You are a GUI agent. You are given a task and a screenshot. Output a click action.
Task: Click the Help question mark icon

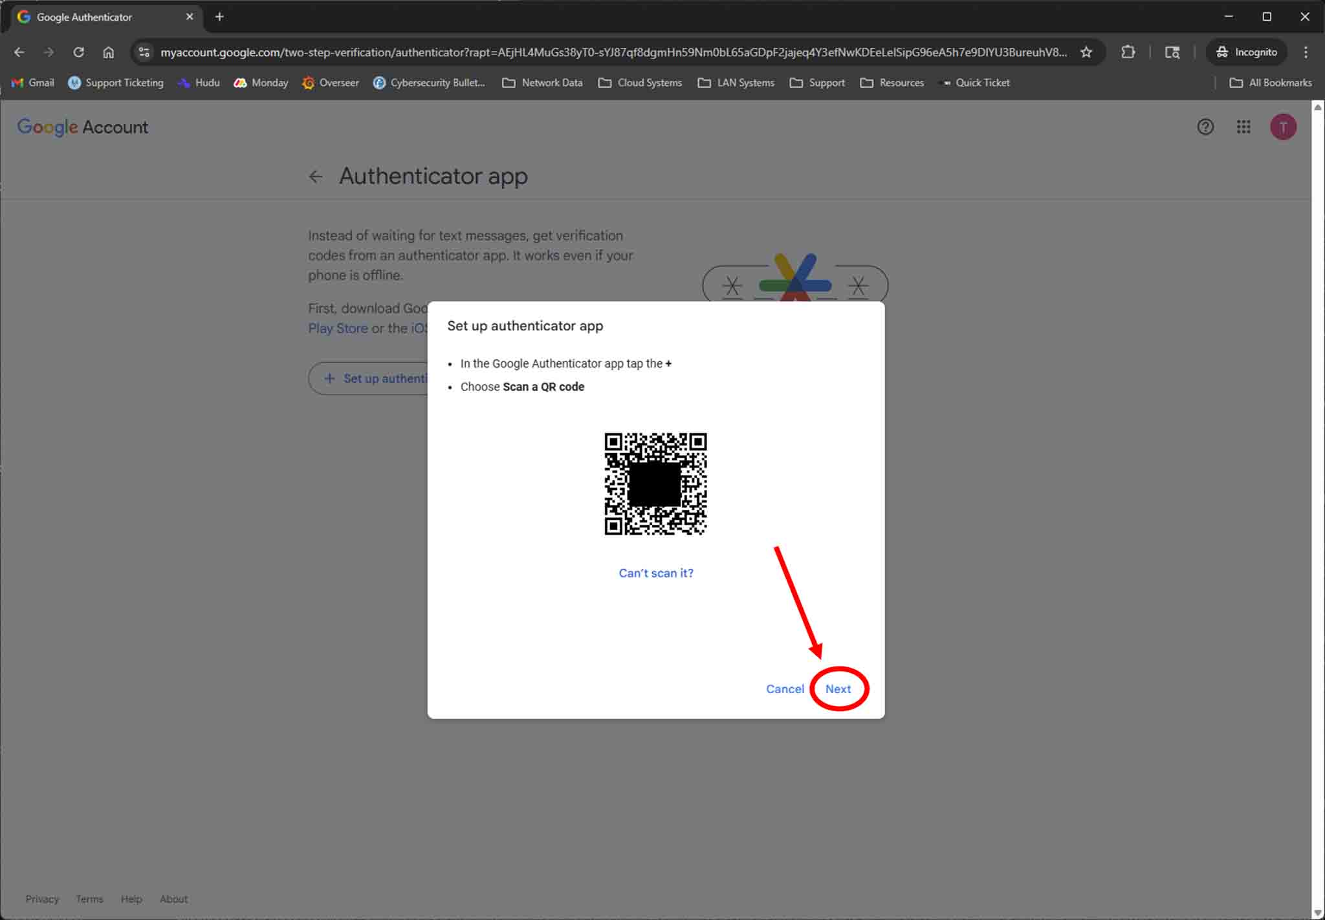[x=1205, y=127]
